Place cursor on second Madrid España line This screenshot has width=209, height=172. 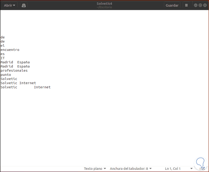pyautogui.click(x=15, y=66)
